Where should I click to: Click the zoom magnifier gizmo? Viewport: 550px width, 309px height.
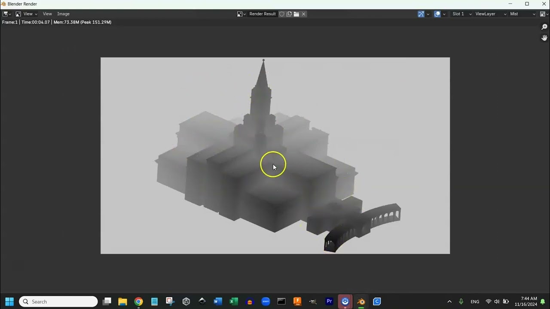pyautogui.click(x=544, y=27)
